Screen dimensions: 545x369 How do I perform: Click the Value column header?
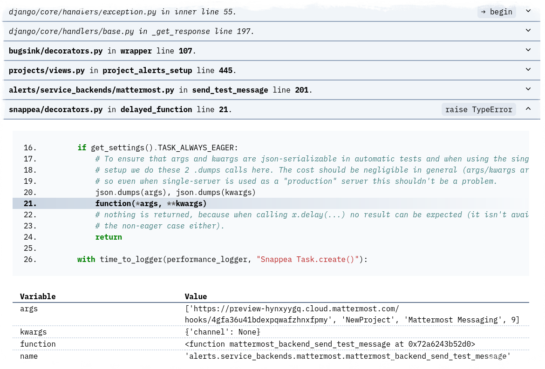click(196, 296)
